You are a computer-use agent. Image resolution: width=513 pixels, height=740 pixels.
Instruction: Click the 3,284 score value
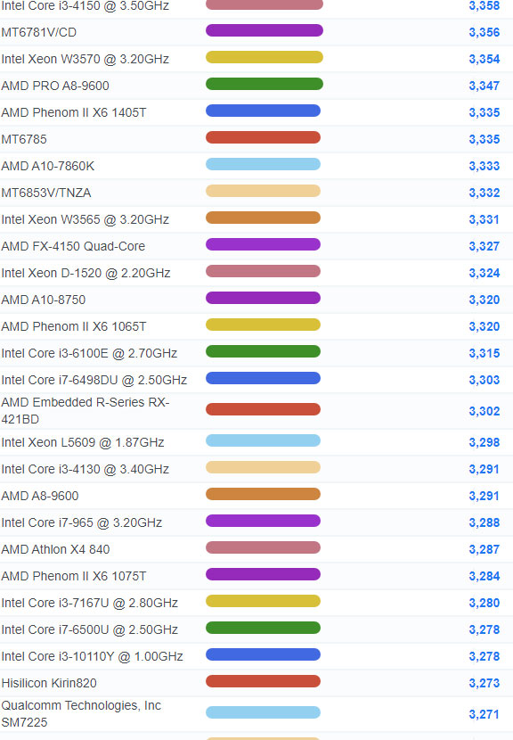coord(484,576)
